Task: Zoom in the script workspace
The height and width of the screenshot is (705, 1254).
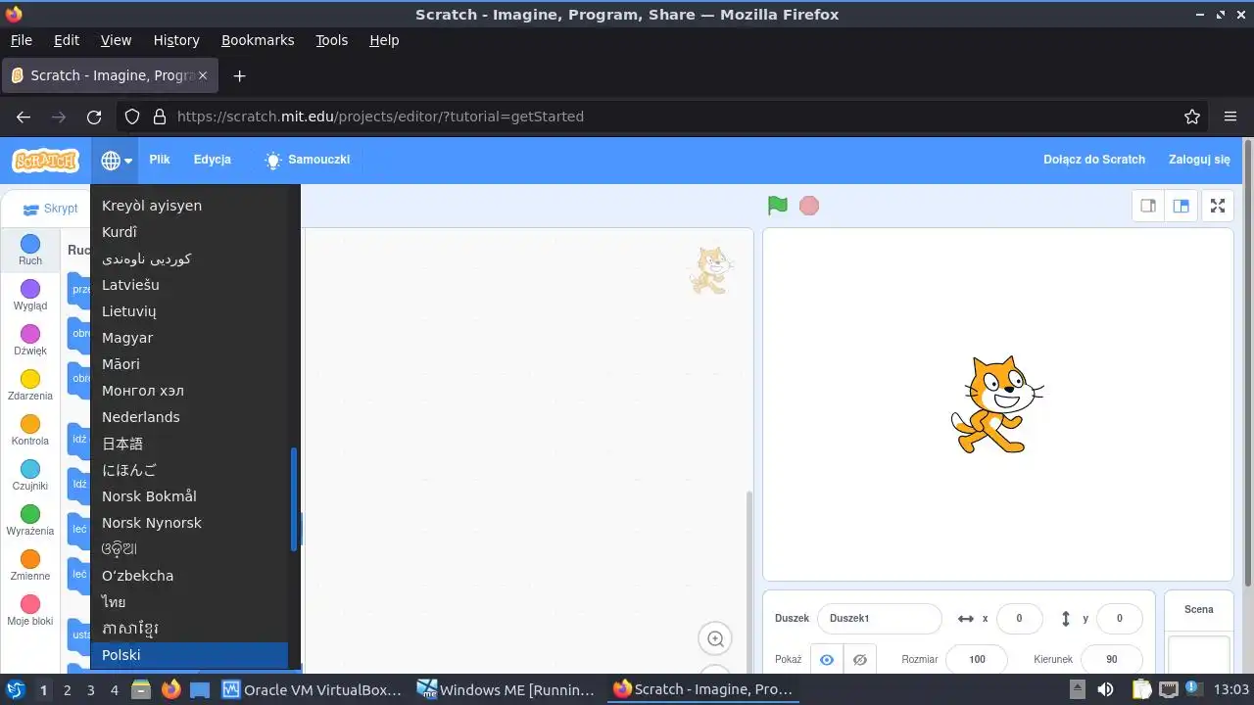Action: pos(715,639)
